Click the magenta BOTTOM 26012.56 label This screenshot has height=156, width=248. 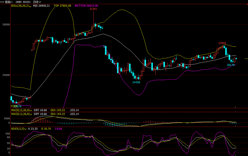pyautogui.click(x=86, y=6)
